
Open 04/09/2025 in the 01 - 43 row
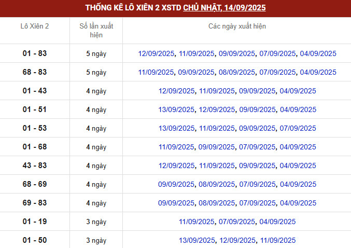(298, 91)
